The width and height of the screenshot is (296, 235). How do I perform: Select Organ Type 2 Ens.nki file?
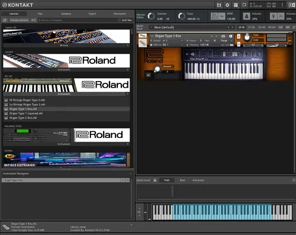(66, 118)
